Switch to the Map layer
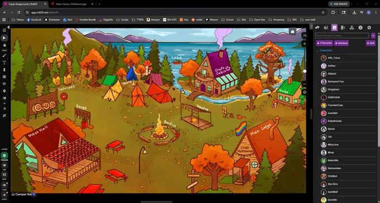 coord(4,175)
